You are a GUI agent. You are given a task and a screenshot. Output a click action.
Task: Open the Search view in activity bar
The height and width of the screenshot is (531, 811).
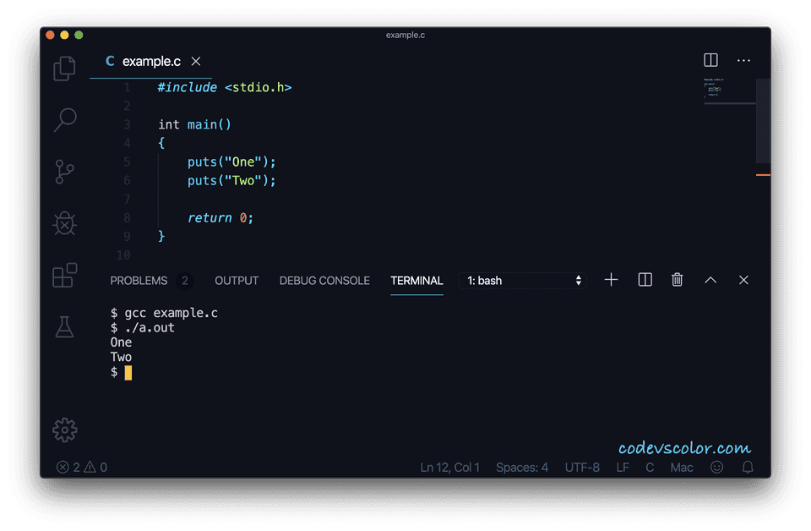pyautogui.click(x=65, y=120)
